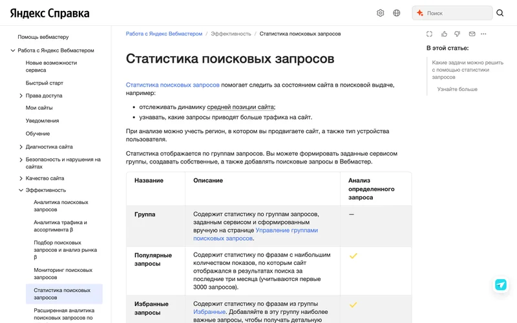Collapse the Эффективность section

click(x=21, y=190)
